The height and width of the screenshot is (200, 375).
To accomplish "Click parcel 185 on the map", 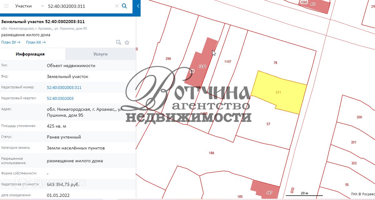I will pyautogui.click(x=240, y=197).
